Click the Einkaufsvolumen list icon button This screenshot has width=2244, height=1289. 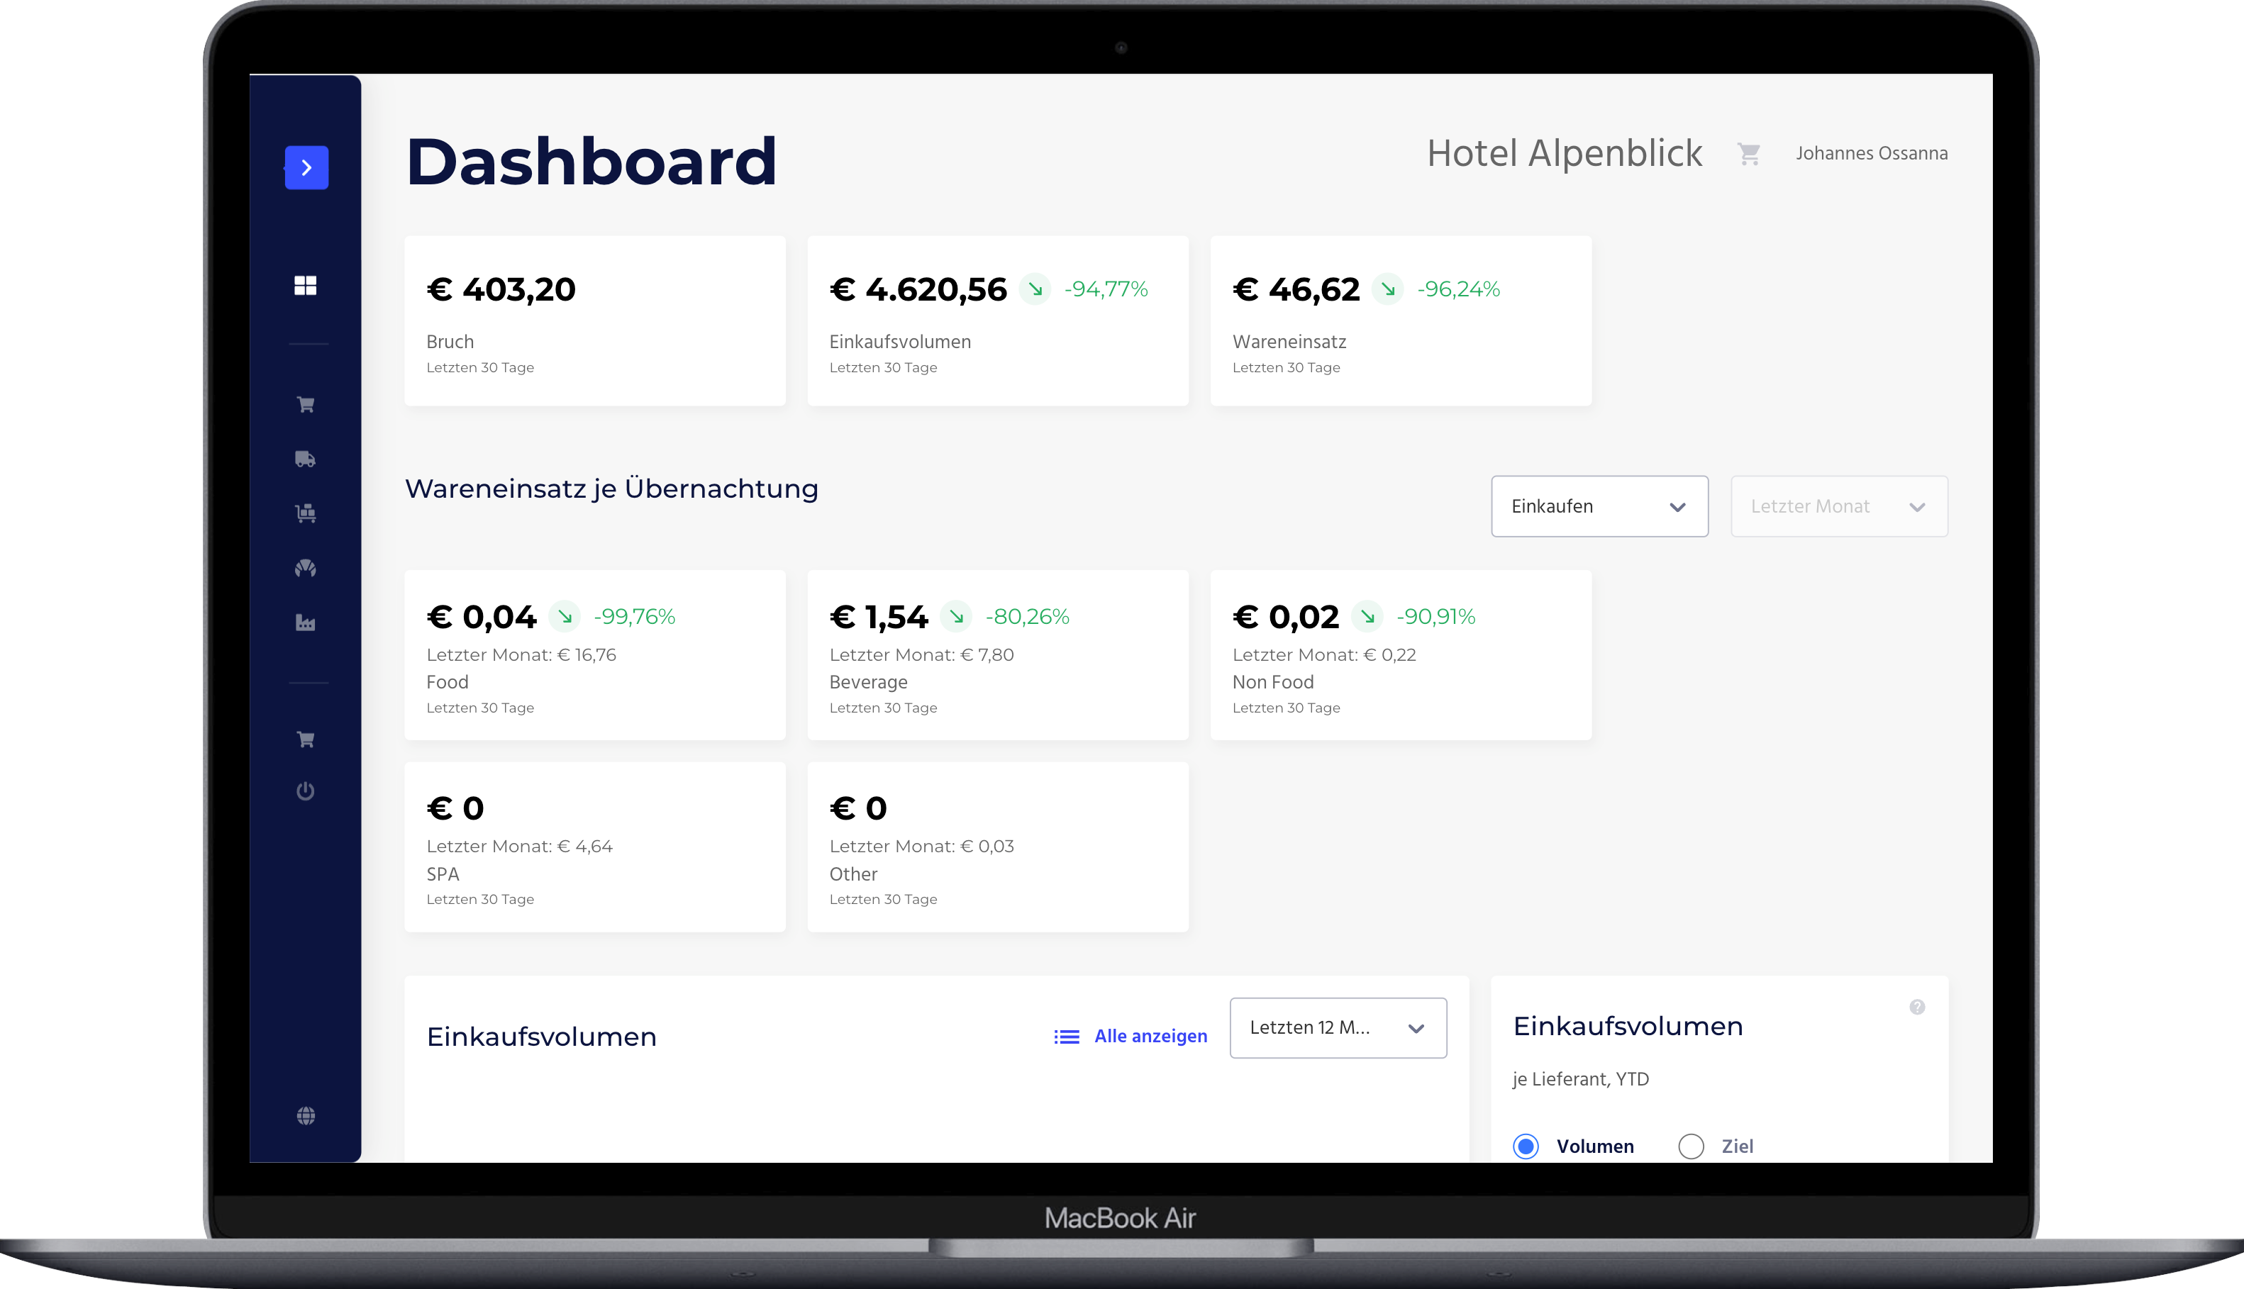pos(1066,1036)
